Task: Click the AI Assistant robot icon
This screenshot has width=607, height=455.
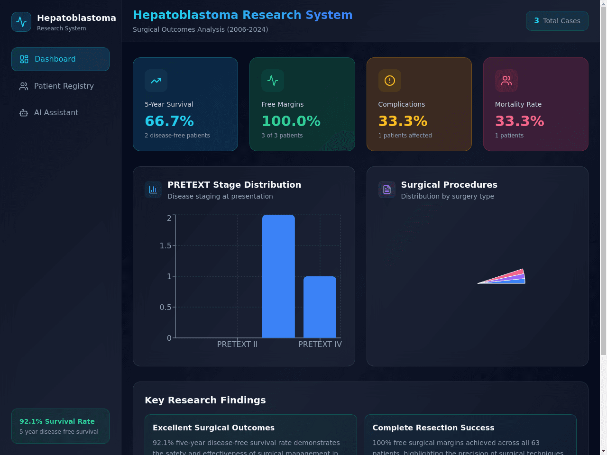Action: 24,113
